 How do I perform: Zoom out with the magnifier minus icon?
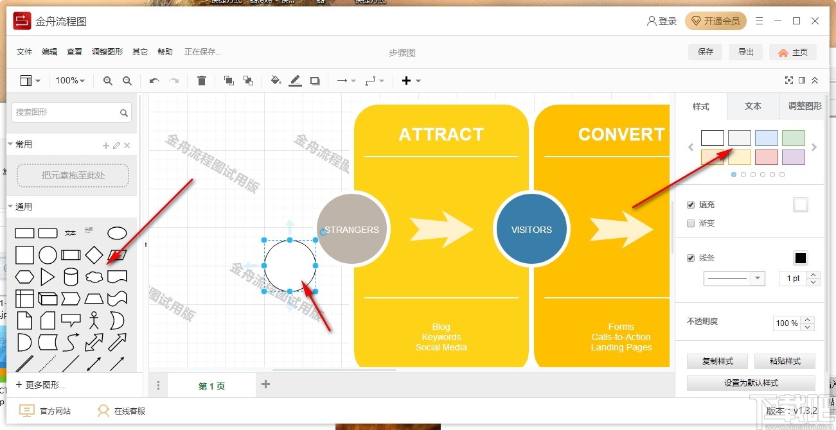coord(127,81)
